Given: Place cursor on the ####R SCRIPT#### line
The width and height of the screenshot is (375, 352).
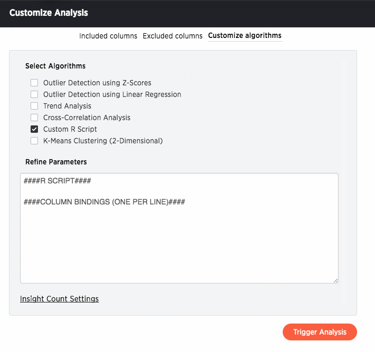Looking at the screenshot, I should [x=57, y=181].
